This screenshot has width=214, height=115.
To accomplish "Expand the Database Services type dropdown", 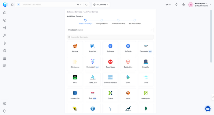I will click(110, 30).
